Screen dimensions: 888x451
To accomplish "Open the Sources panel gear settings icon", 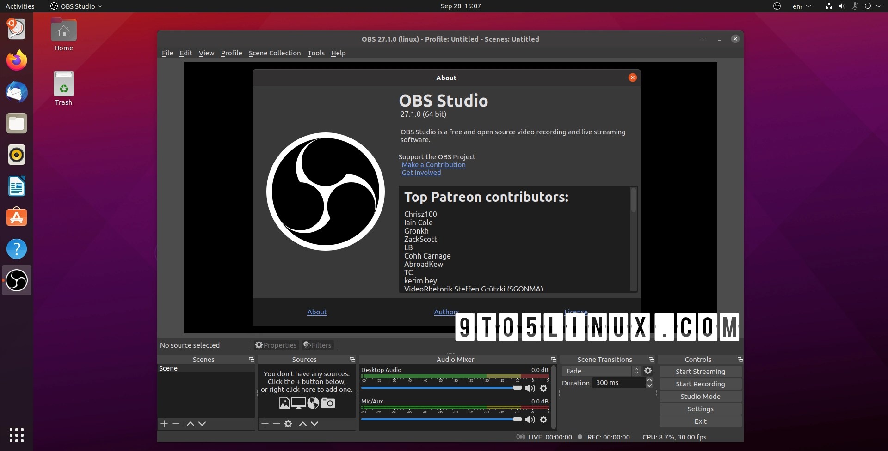I will [x=288, y=424].
